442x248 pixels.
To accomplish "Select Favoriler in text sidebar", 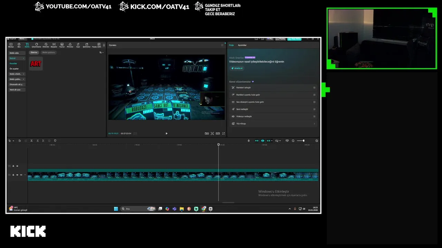I will click(x=13, y=63).
